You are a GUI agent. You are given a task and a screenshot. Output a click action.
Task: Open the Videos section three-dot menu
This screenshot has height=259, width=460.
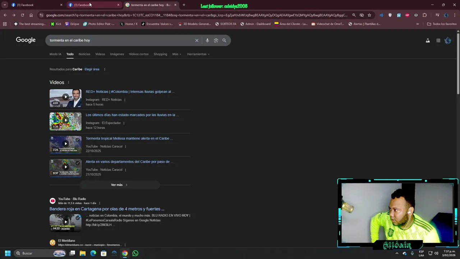(68, 82)
